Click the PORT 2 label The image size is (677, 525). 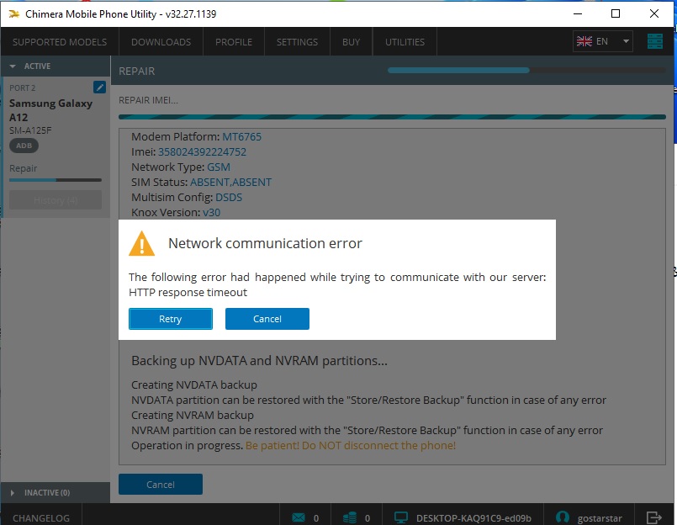pyautogui.click(x=23, y=88)
